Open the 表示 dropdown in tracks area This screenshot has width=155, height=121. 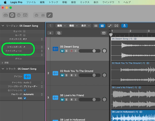[85, 26]
